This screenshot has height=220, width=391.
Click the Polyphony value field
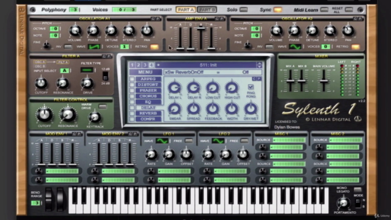74,10
